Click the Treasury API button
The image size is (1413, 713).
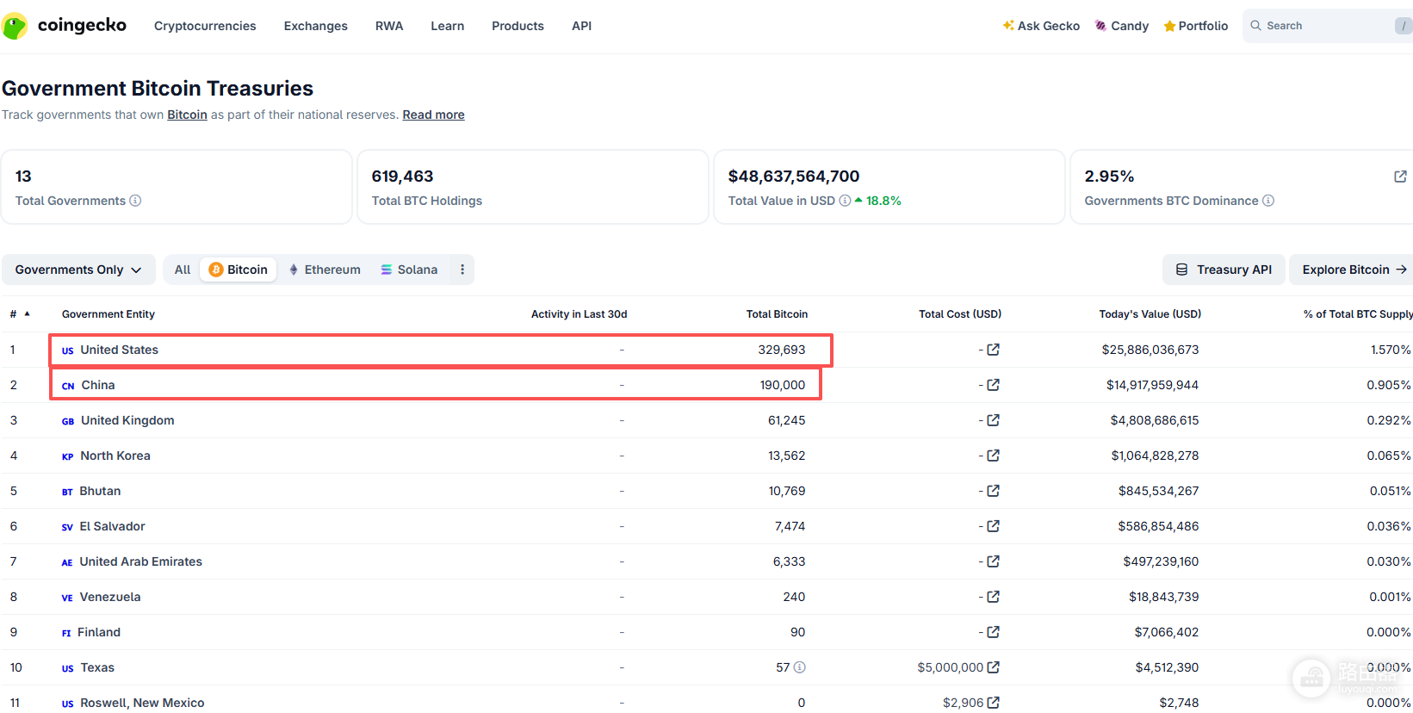coord(1224,270)
